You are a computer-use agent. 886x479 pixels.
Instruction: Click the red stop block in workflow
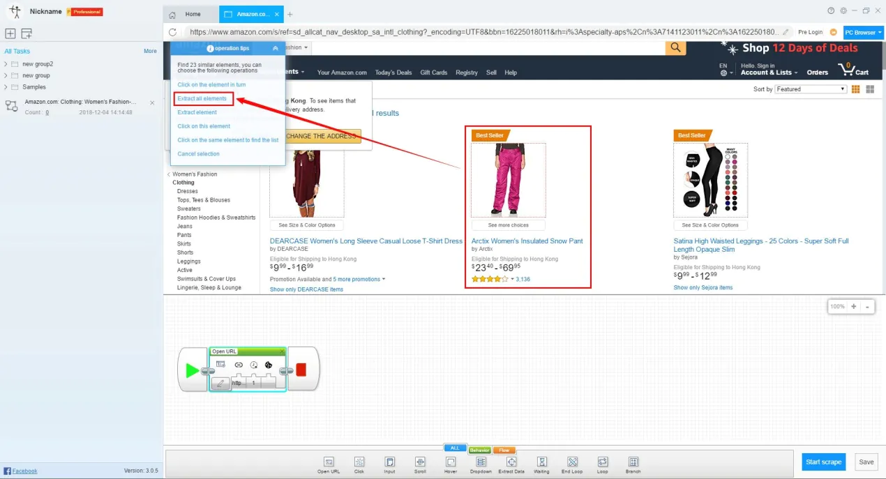(301, 370)
